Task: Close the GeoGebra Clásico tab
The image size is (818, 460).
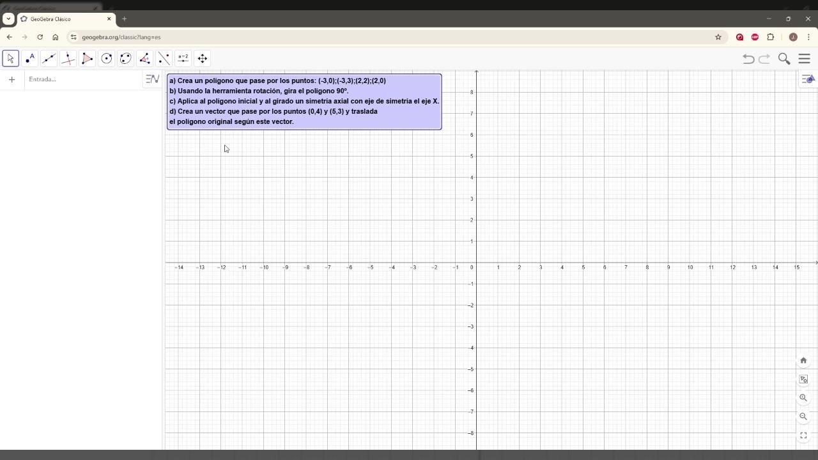Action: coord(109,19)
